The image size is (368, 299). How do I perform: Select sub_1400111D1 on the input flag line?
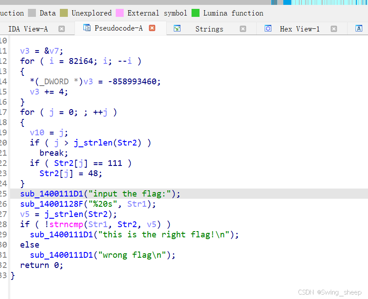[x=51, y=194]
